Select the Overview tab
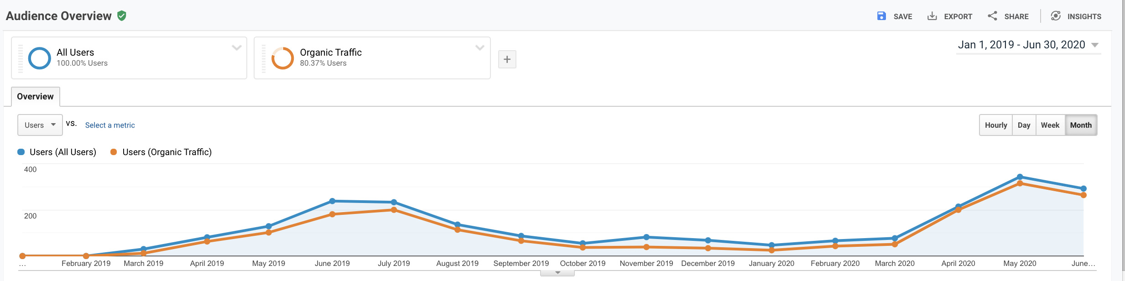This screenshot has width=1125, height=281. click(x=35, y=97)
